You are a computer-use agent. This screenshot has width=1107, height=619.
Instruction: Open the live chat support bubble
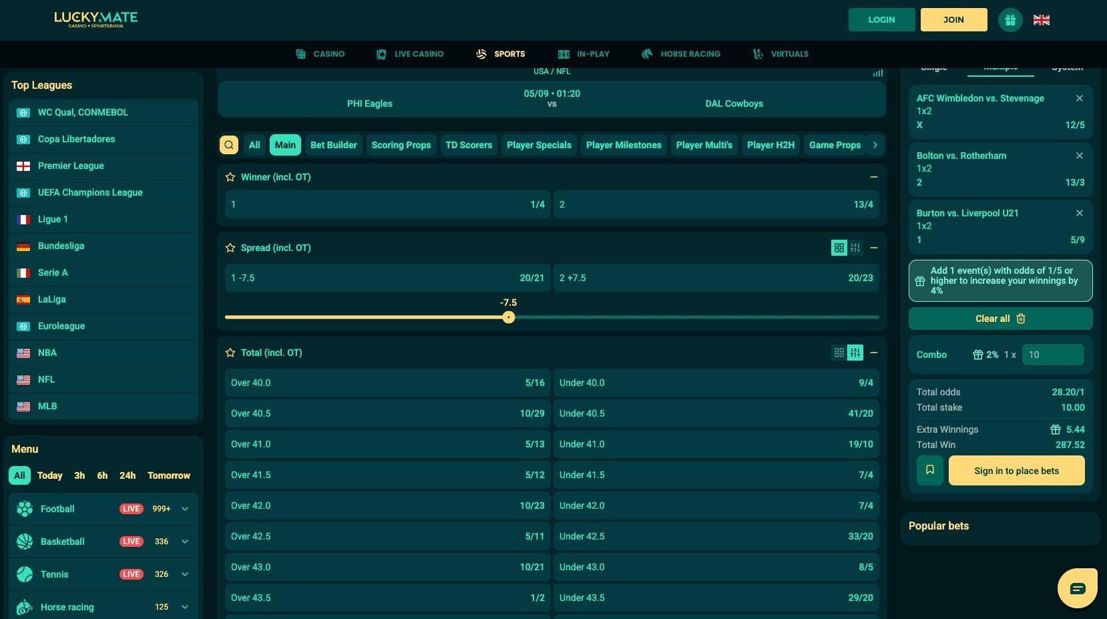tap(1077, 588)
